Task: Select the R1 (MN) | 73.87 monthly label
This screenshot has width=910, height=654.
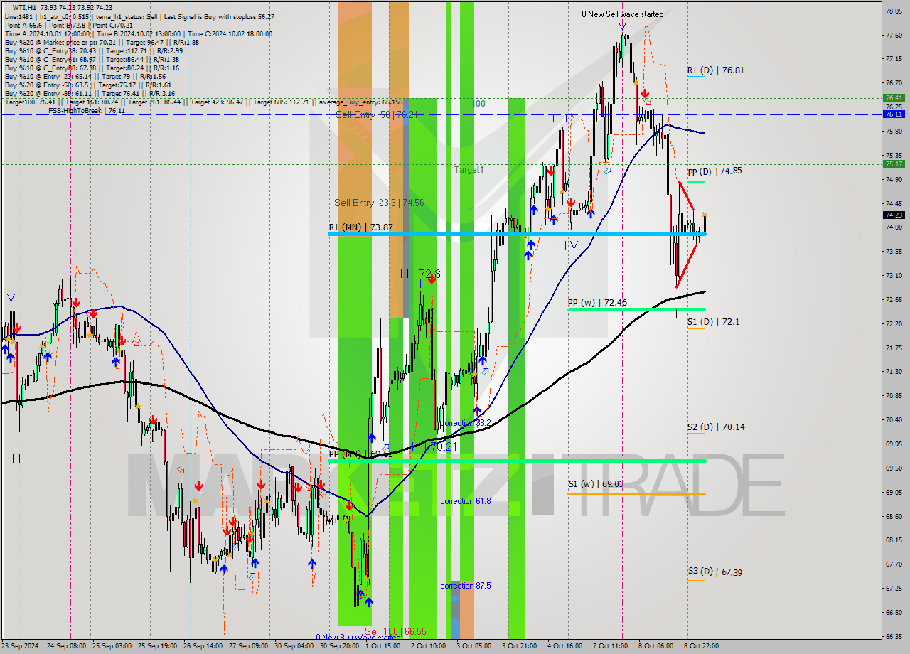Action: tap(360, 227)
